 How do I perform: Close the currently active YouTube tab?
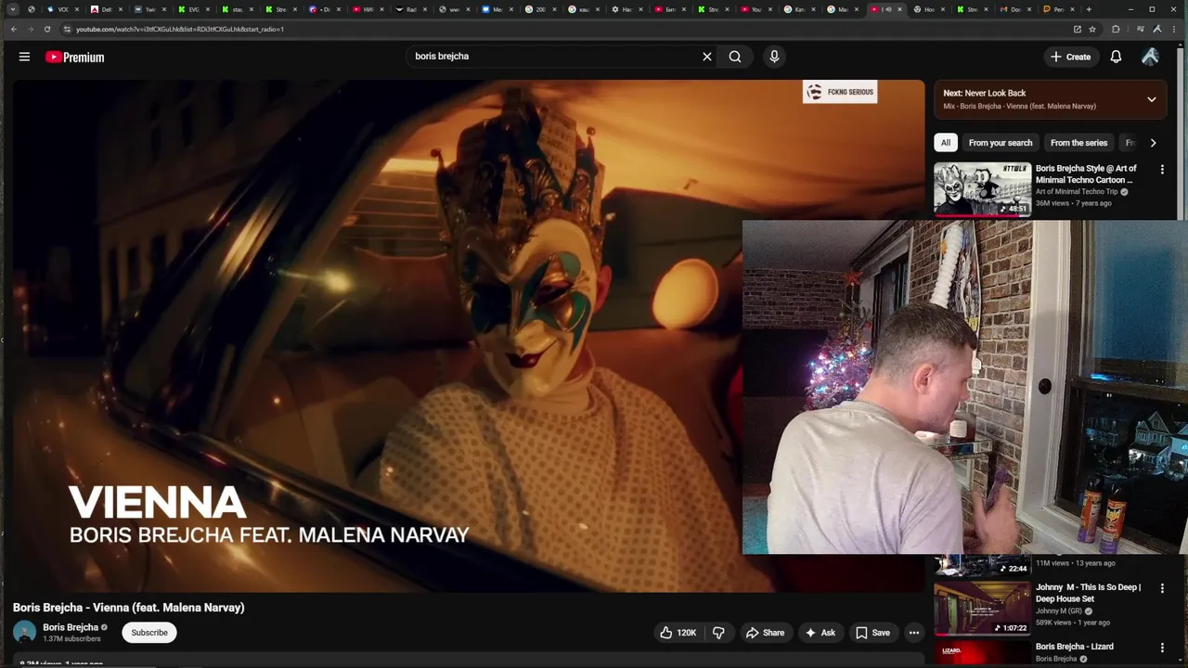(899, 9)
